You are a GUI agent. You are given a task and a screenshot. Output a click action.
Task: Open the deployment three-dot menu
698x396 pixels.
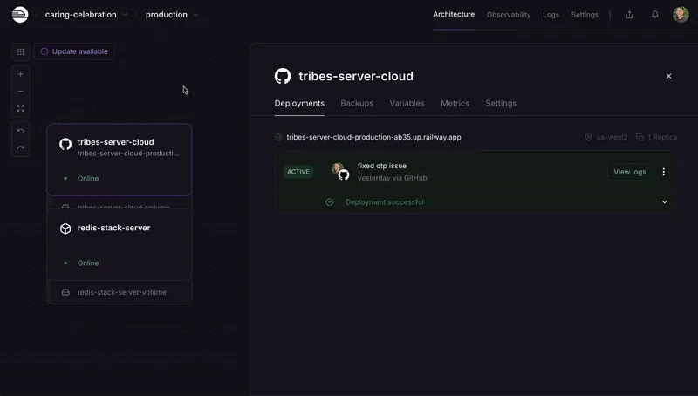(663, 172)
